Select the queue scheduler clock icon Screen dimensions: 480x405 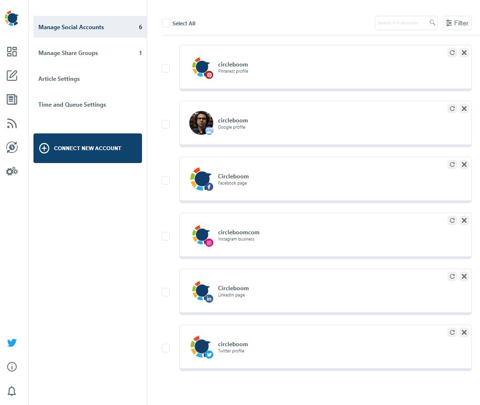(x=11, y=147)
